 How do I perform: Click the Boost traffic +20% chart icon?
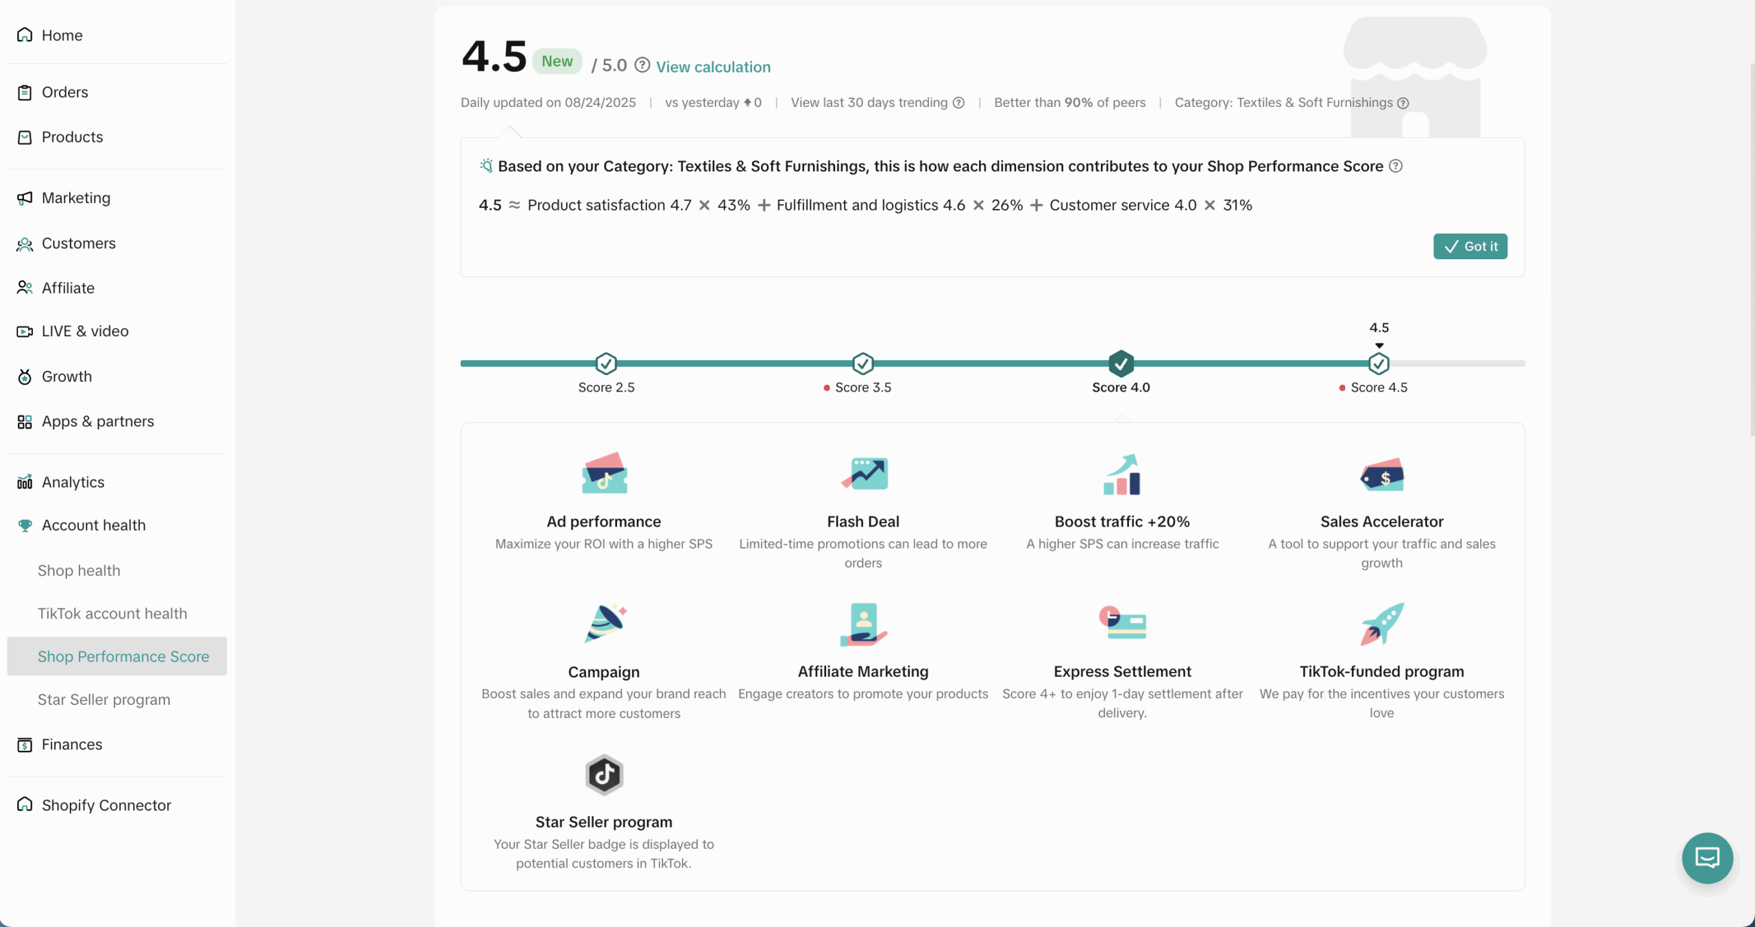(x=1122, y=474)
